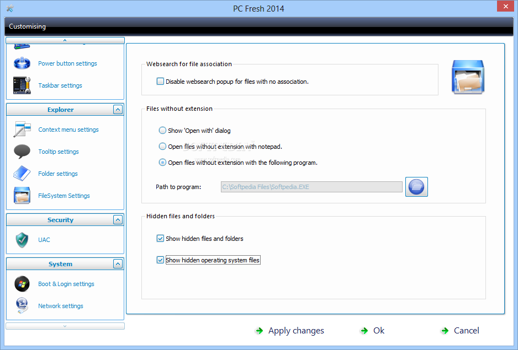Open Network settings link
518x350 pixels.
click(60, 306)
